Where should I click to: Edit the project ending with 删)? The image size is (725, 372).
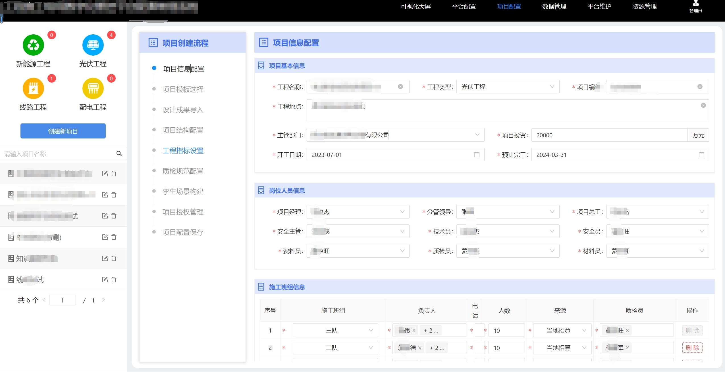click(105, 237)
